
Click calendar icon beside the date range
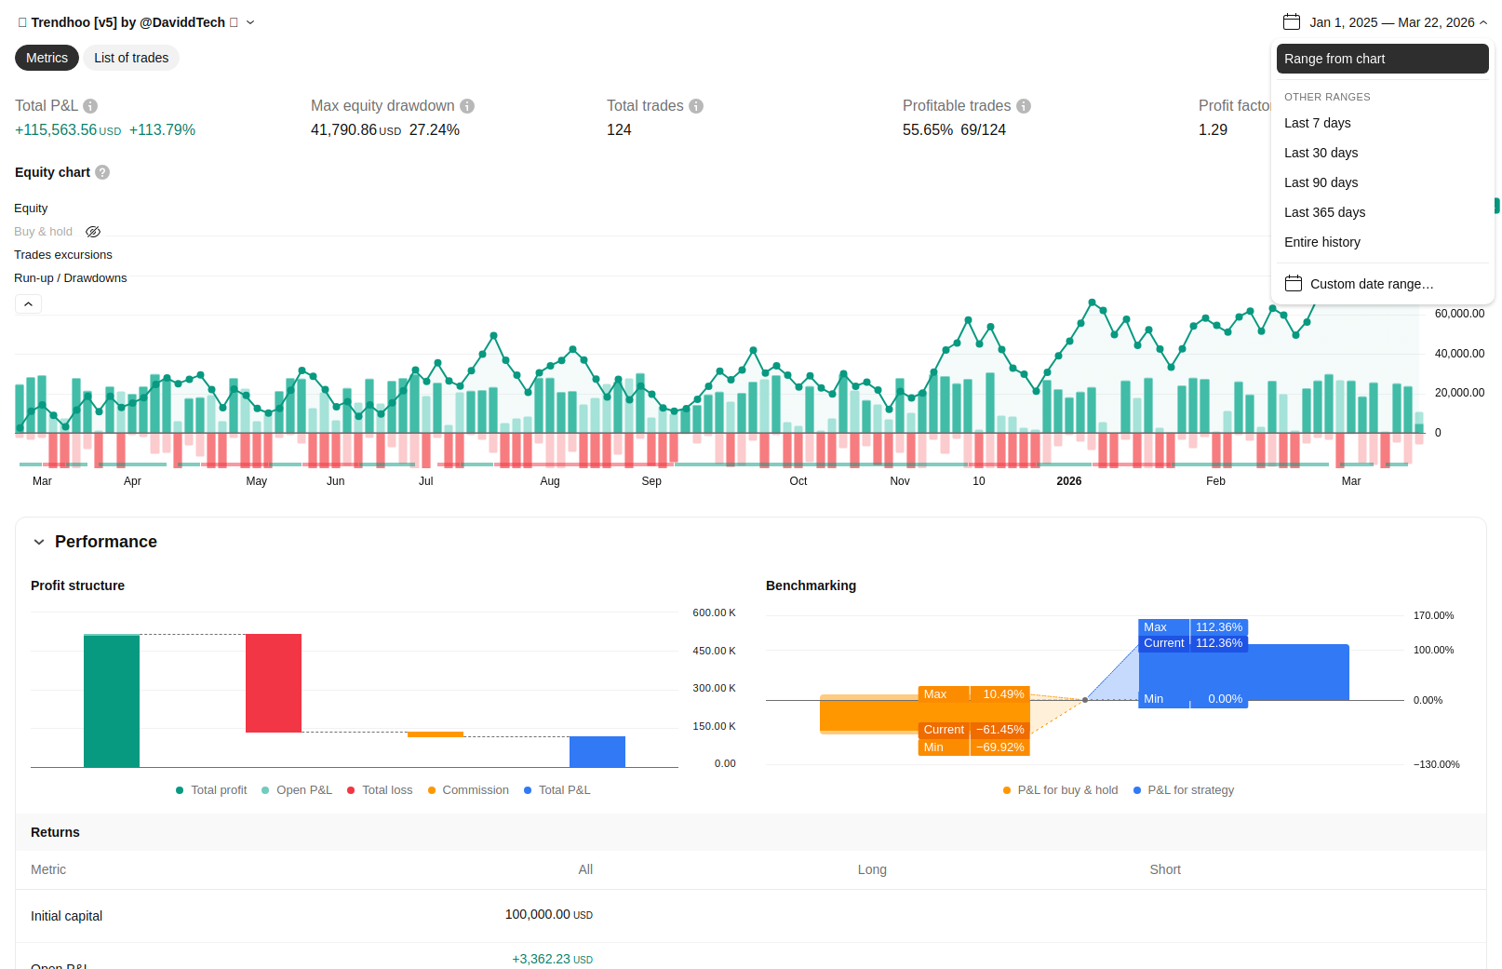coord(1292,22)
